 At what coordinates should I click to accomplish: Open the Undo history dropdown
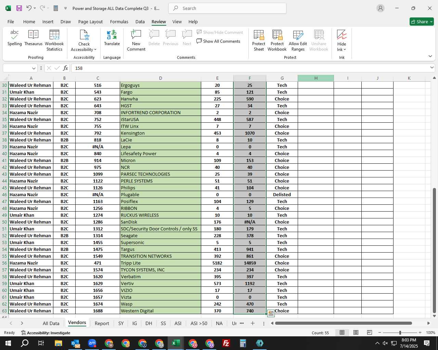pyautogui.click(x=35, y=8)
